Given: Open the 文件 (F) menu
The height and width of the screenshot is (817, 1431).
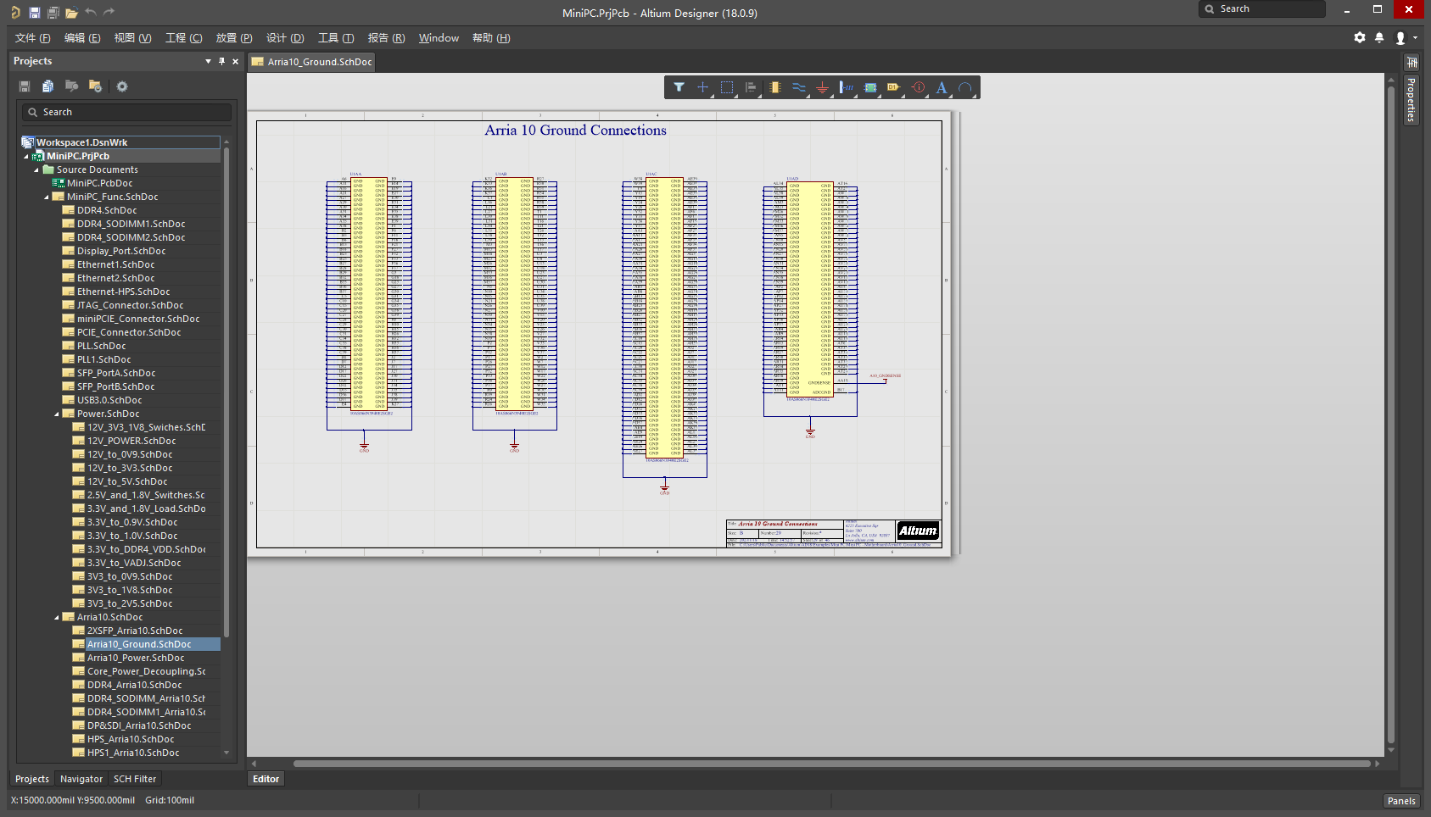Looking at the screenshot, I should (33, 38).
